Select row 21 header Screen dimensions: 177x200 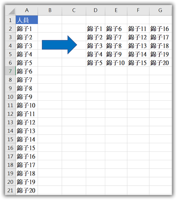[11, 190]
